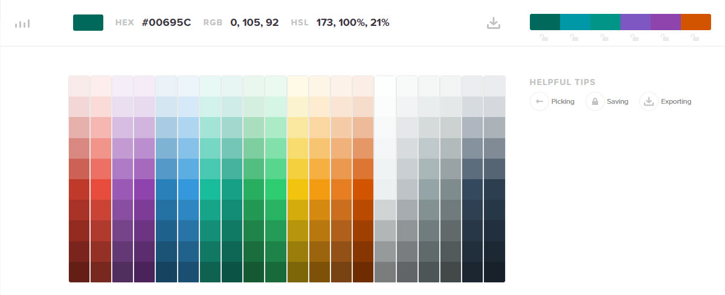Image resolution: width=725 pixels, height=295 pixels.
Task: Select the dark green swatch in the saved palette
Action: [545, 22]
